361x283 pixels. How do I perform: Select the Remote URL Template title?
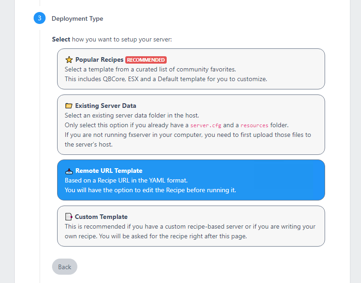coord(109,171)
